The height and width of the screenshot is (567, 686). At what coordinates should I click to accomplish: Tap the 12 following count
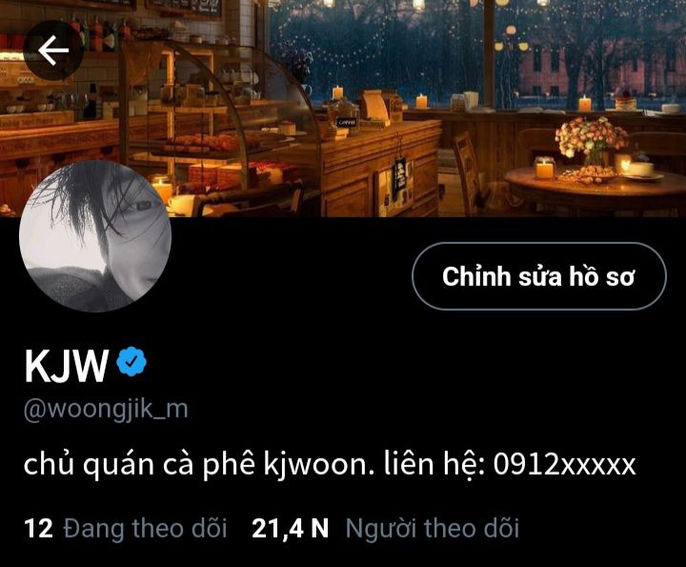point(38,528)
